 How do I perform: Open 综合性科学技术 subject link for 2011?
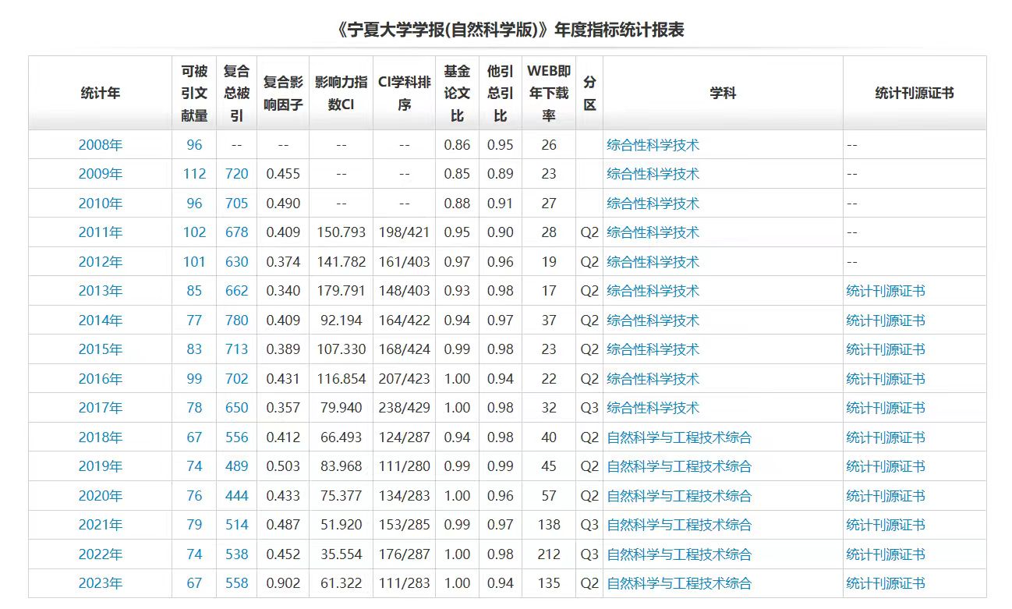653,232
